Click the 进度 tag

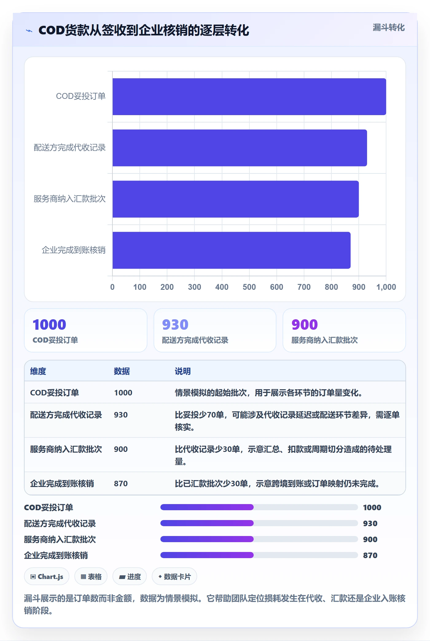coord(130,577)
